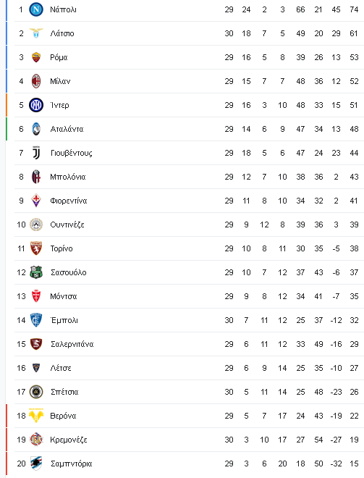The image size is (364, 478).
Task: Click the Sassuolo green crest
Action: tap(36, 272)
